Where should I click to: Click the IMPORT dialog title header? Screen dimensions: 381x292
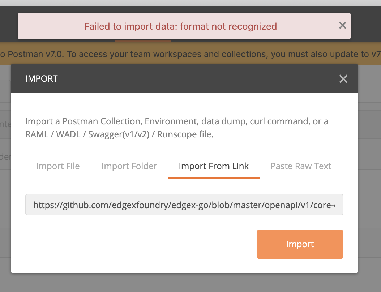point(41,78)
